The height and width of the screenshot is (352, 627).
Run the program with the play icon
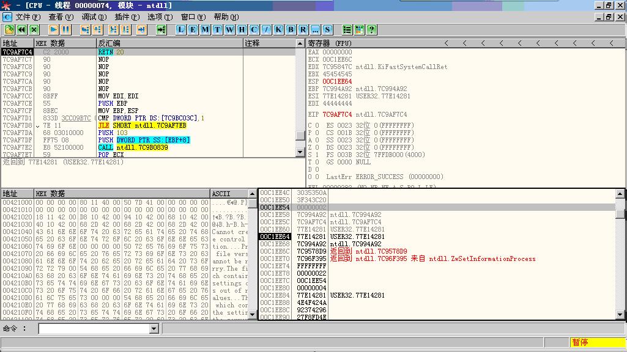pyautogui.click(x=53, y=29)
